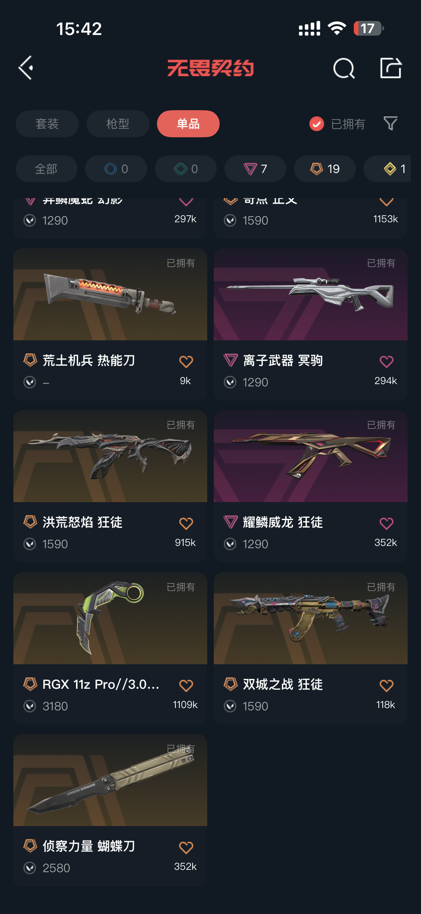The image size is (421, 914).
Task: Open the filter funnel icon
Action: coord(390,123)
